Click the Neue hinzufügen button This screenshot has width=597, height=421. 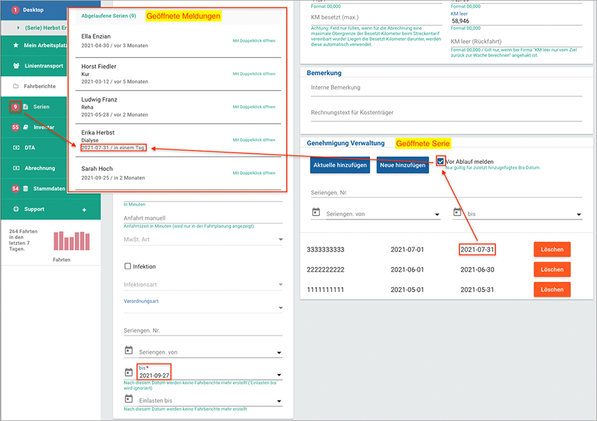point(403,165)
